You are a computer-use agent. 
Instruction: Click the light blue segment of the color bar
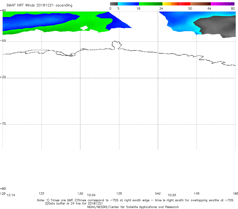[128, 4]
